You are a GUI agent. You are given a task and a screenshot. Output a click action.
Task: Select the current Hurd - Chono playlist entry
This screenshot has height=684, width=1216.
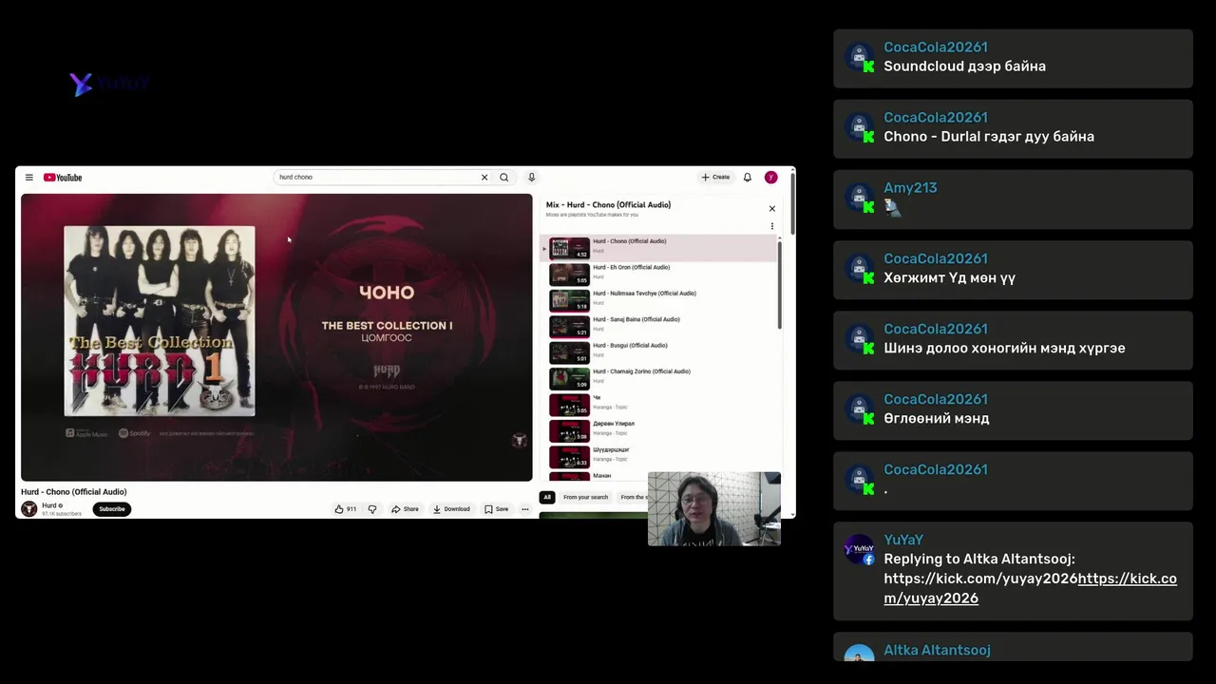point(660,248)
